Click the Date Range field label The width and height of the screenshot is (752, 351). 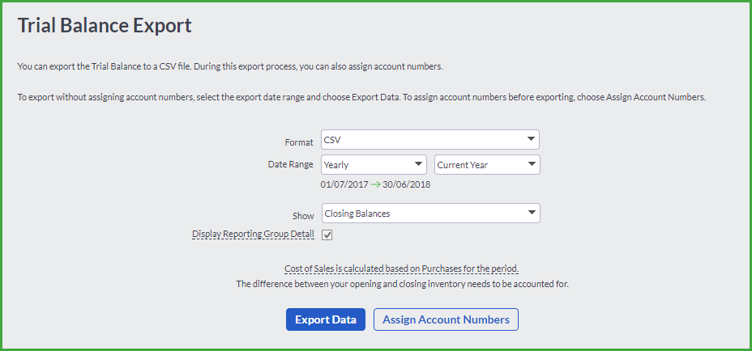click(291, 164)
